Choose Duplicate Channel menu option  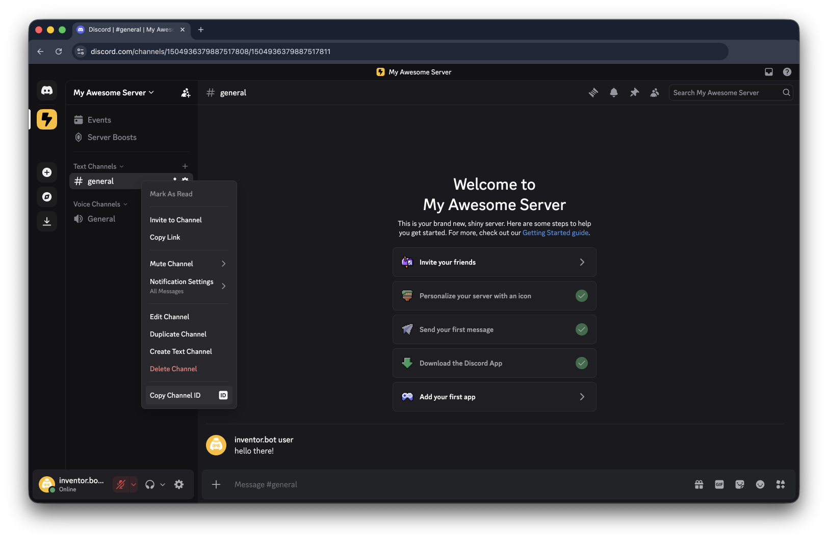coord(189,334)
